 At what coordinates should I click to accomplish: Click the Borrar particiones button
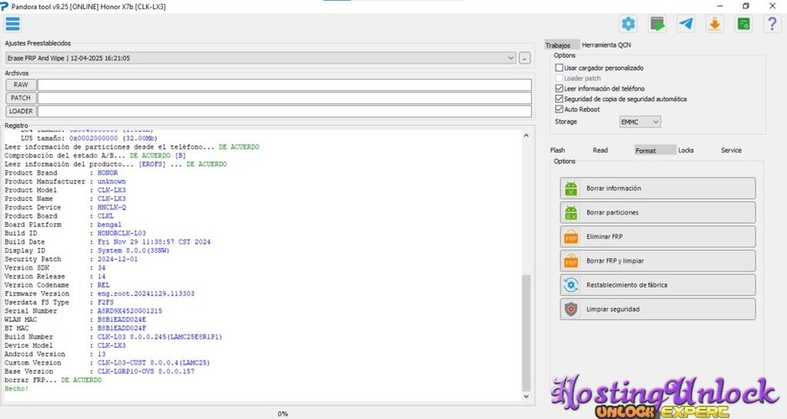[x=658, y=212]
